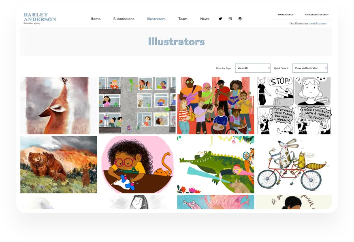
Task: Open the Twitter icon in the header
Action: pyautogui.click(x=220, y=19)
